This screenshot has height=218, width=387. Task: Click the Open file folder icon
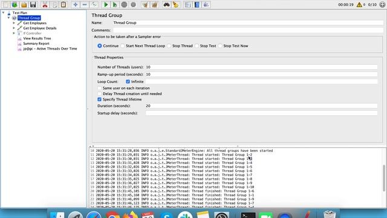[x=24, y=4]
